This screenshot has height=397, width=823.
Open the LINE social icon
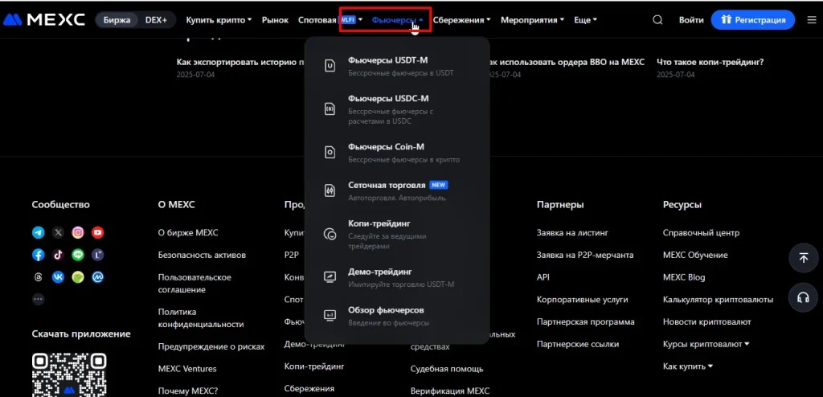[78, 255]
